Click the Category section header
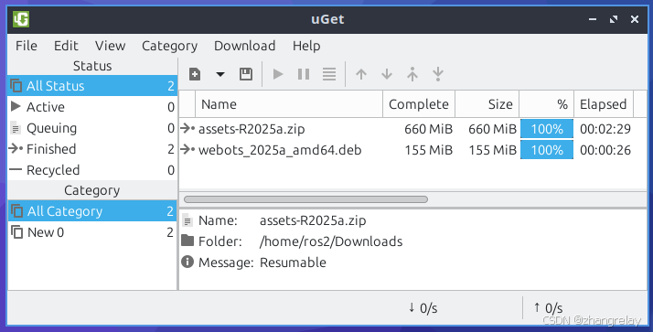Screen dimensions: 653x332 pos(92,190)
